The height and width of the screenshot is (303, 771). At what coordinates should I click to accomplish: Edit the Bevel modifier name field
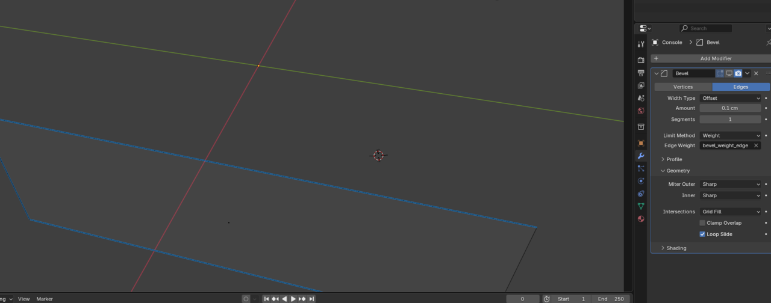click(693, 73)
